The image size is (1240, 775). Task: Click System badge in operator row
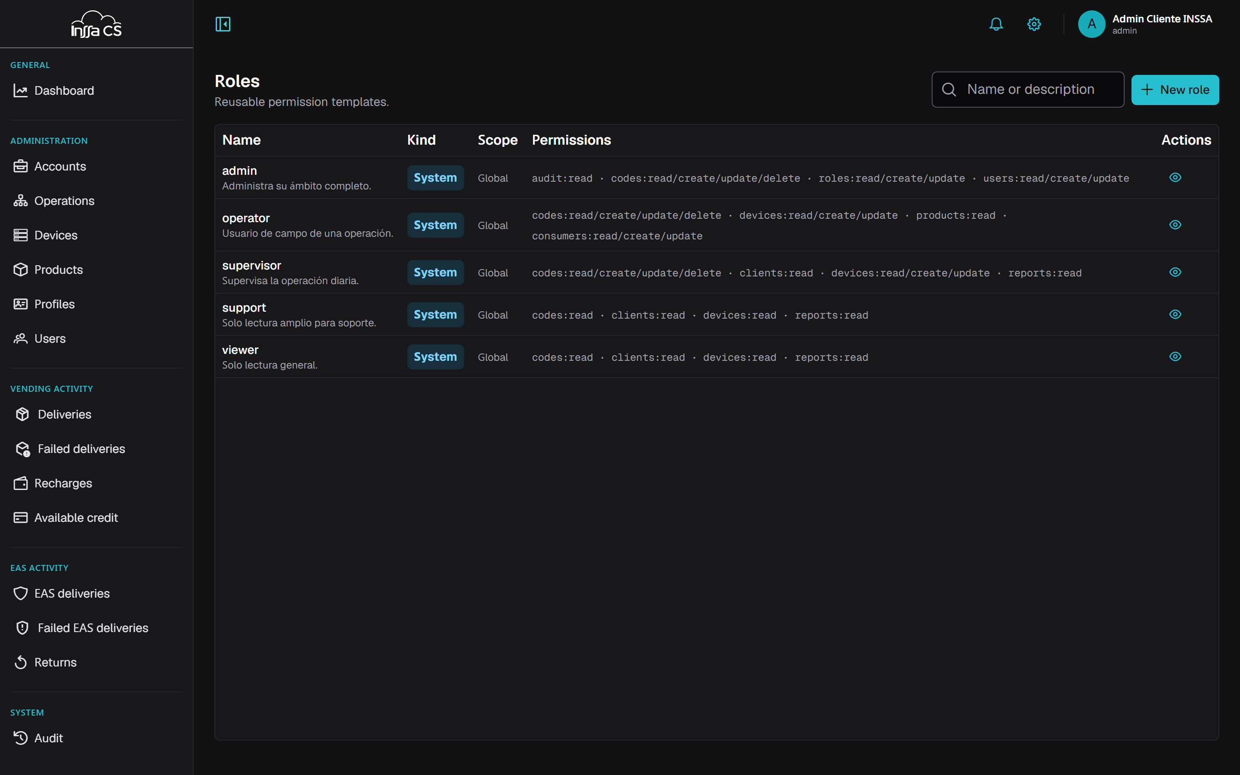tap(435, 225)
